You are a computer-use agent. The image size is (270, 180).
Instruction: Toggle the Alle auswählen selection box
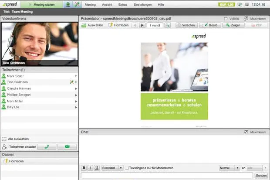point(4,139)
